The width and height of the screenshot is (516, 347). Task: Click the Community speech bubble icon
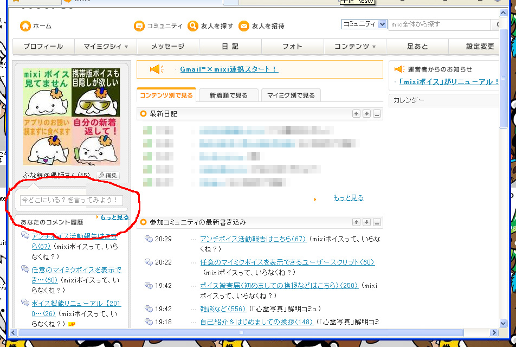pos(139,25)
